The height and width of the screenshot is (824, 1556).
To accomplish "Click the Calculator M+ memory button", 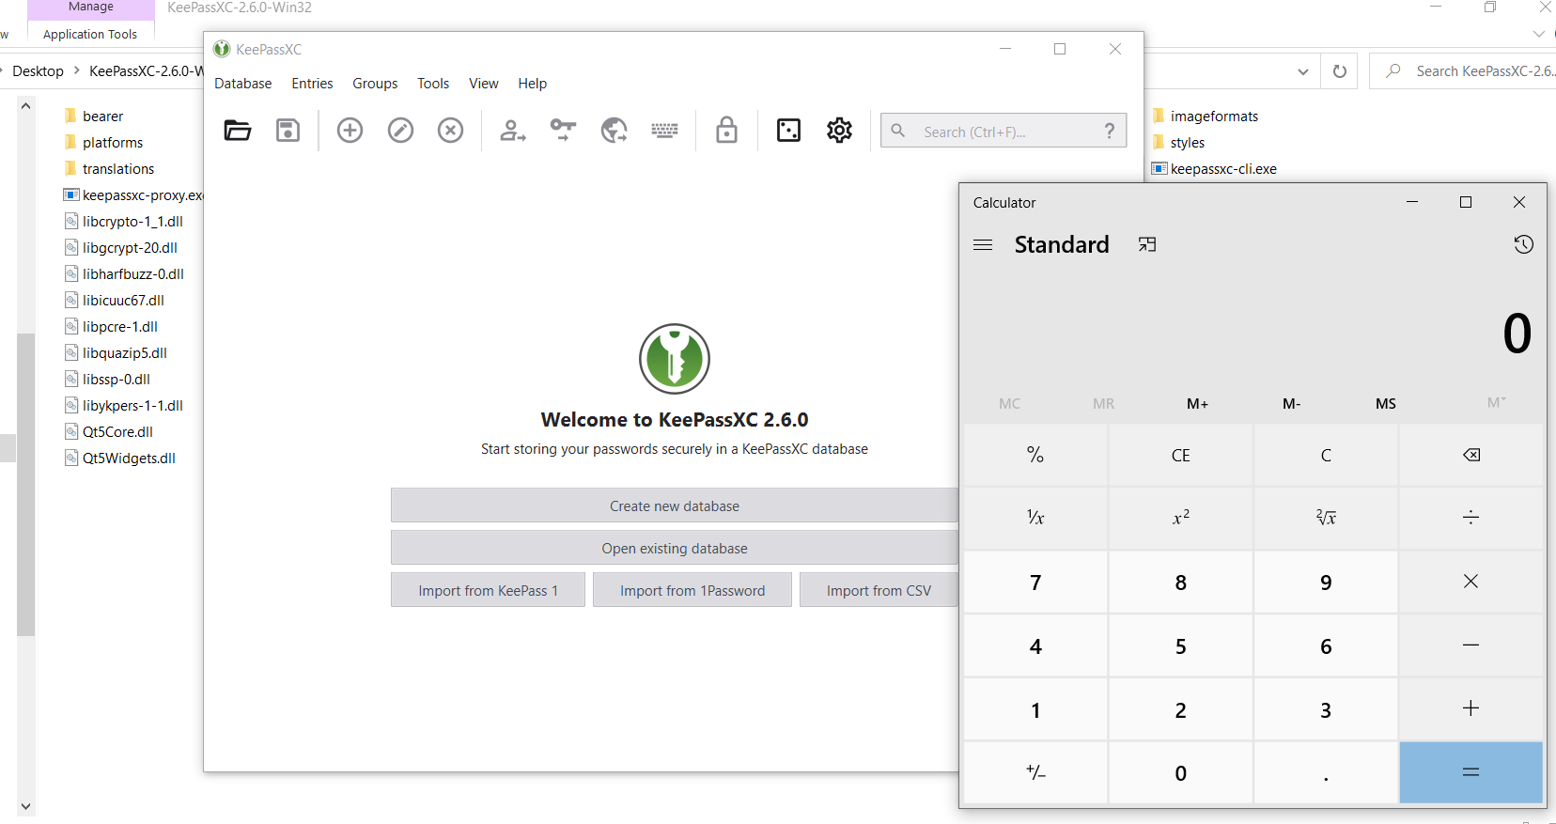I will coord(1197,403).
